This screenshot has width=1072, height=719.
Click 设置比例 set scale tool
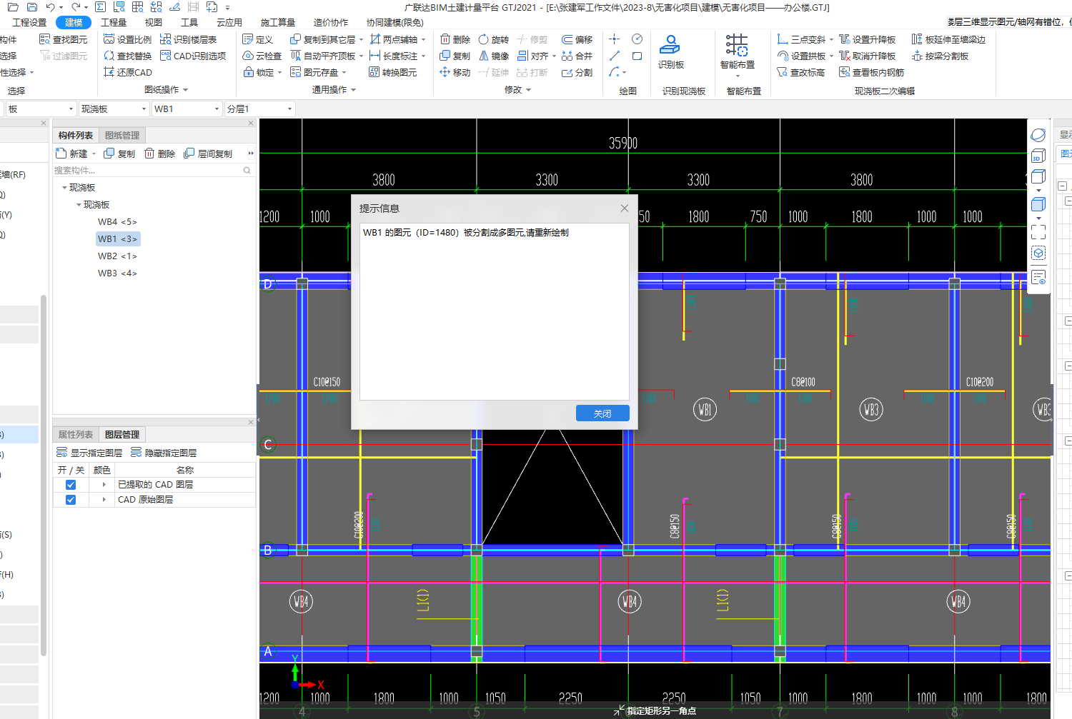pyautogui.click(x=128, y=39)
